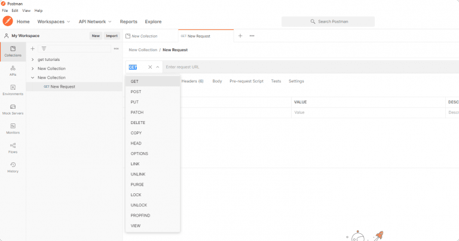This screenshot has width=459, height=241.
Task: Expand the first New Collection chevron
Action: click(x=32, y=69)
